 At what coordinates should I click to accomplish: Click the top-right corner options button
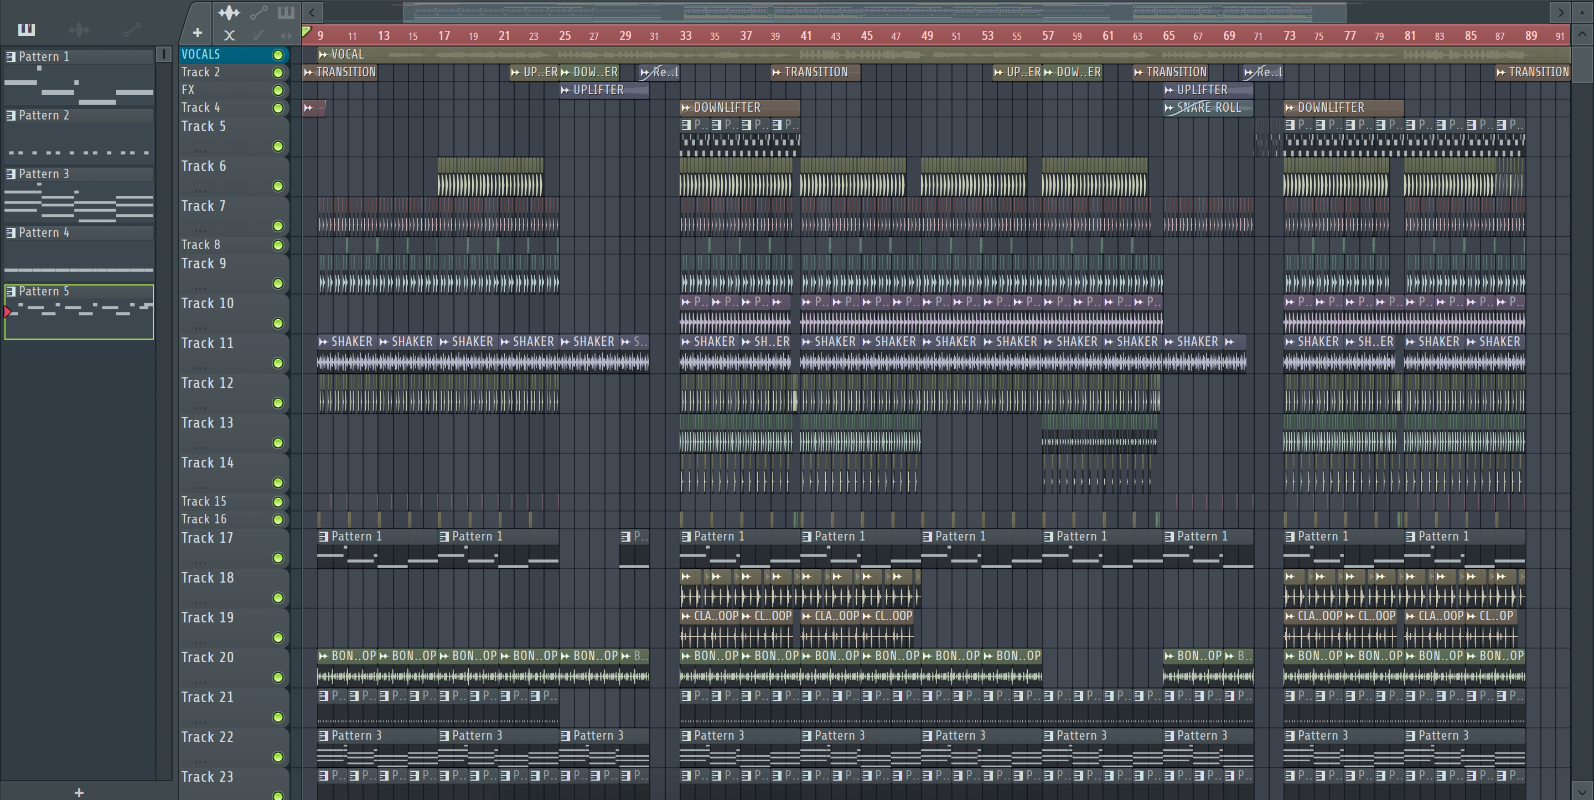tap(1582, 12)
